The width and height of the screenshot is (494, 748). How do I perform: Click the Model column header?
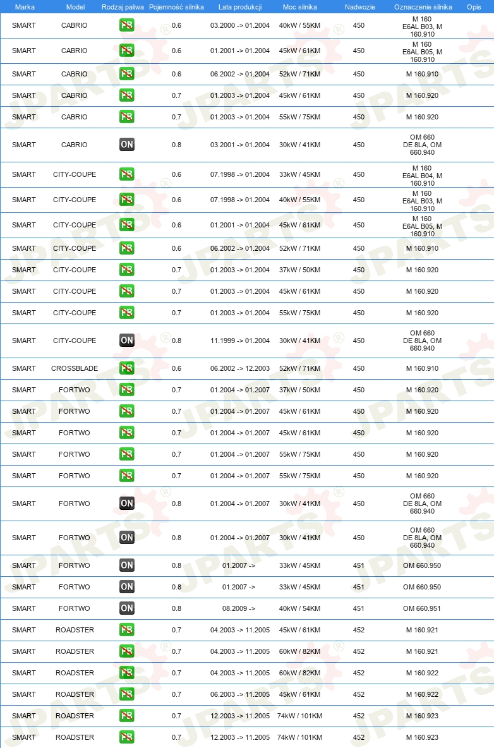[75, 7]
